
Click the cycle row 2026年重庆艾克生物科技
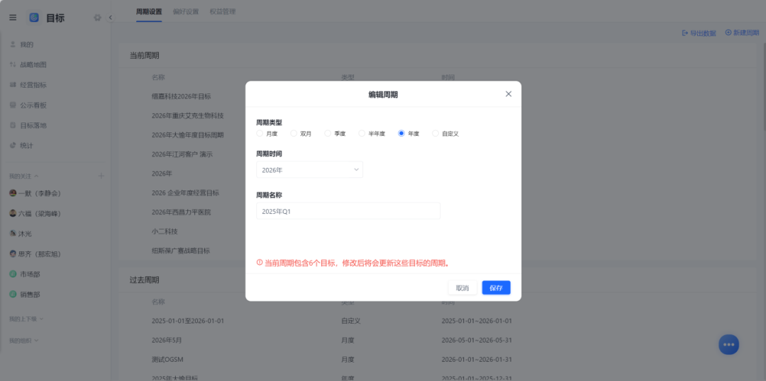pos(187,115)
